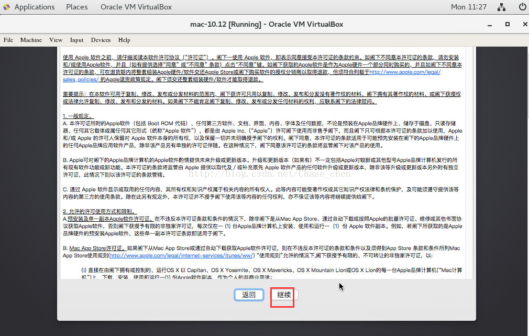Click the GNOME Applications foot icon
529x336 pixels.
coord(6,7)
